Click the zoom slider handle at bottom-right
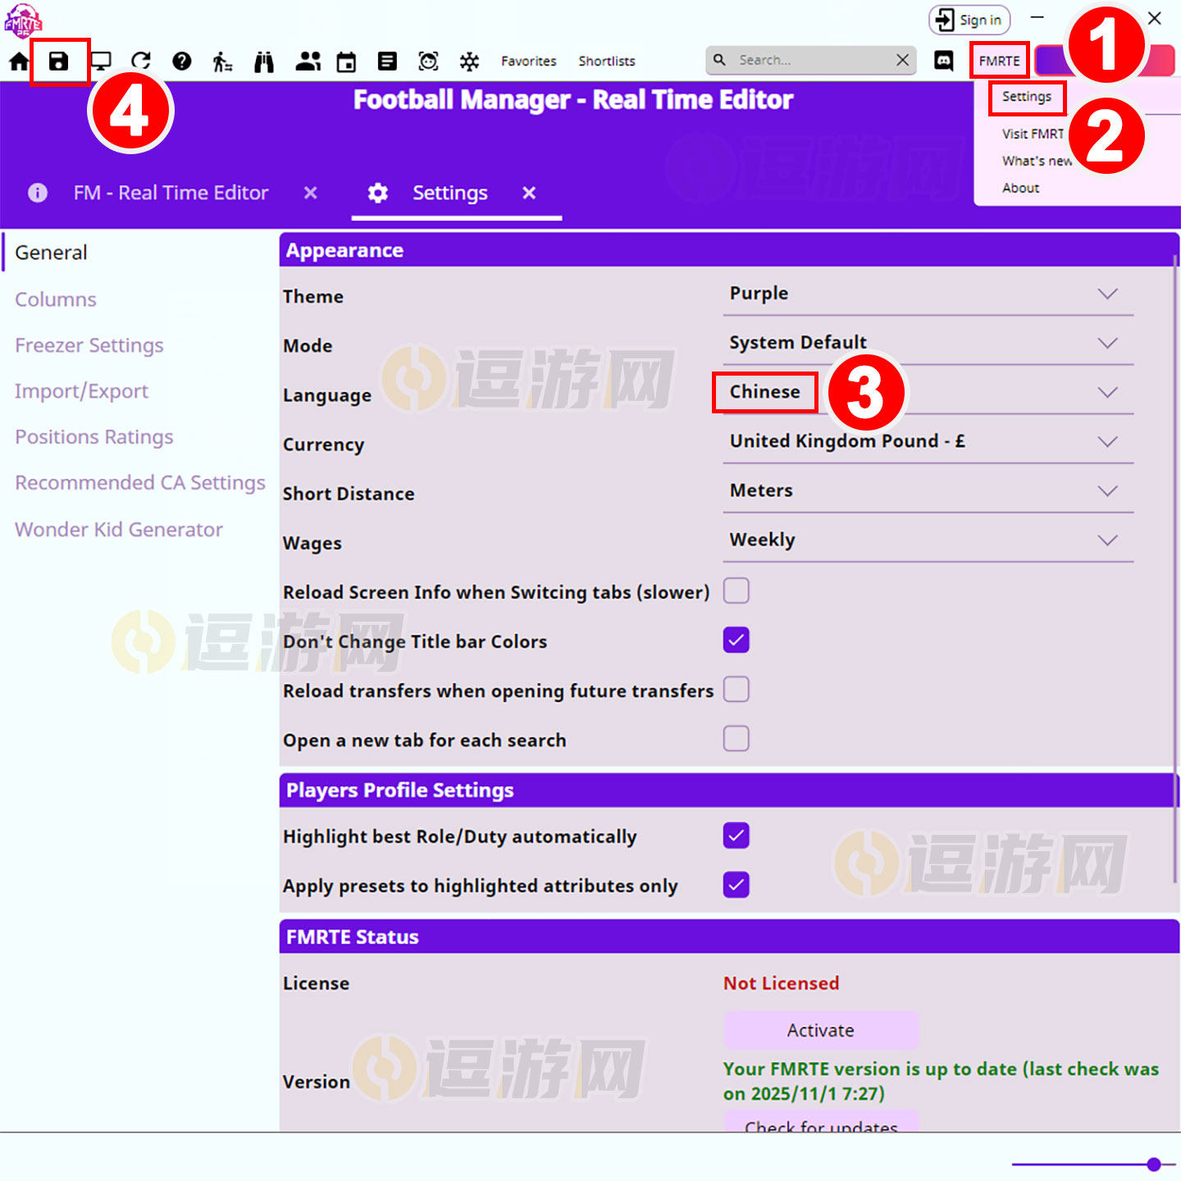 1154,1164
